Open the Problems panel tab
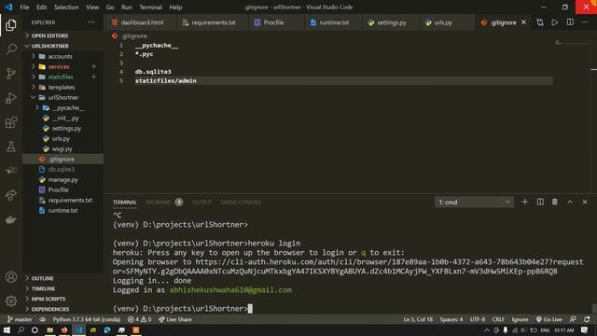The image size is (597, 336). 159,203
